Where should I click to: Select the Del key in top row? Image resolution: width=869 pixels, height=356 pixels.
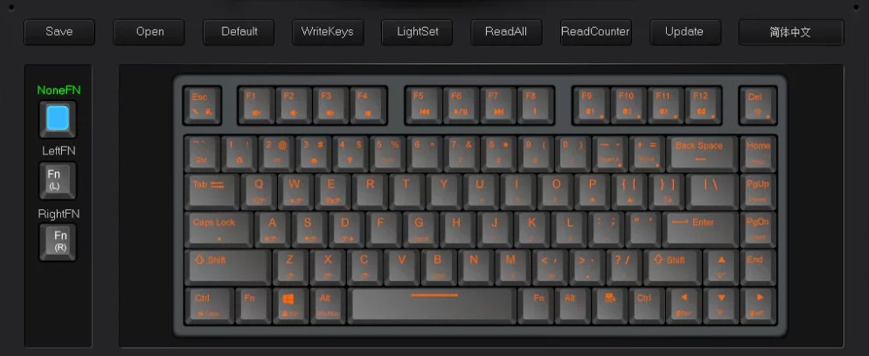tap(758, 105)
